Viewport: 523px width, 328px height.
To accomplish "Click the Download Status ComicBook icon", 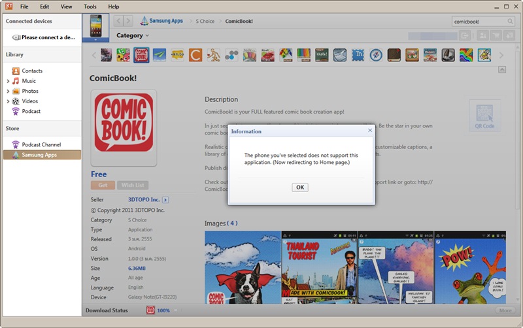I will 150,310.
